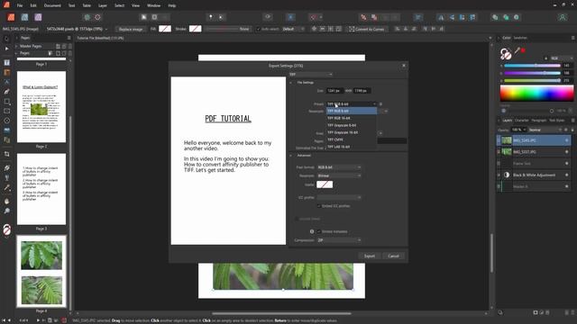
Task: Select the Place Image tool
Action: point(6,130)
